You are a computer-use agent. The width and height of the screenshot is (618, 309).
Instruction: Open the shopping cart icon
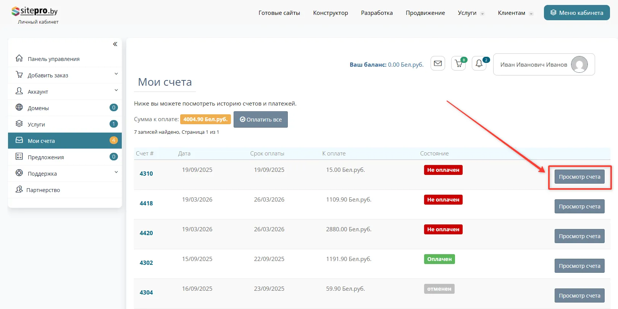(458, 64)
